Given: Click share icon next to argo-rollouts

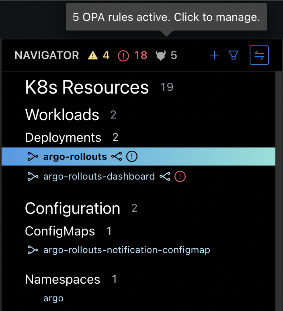Looking at the screenshot, I should point(117,156).
